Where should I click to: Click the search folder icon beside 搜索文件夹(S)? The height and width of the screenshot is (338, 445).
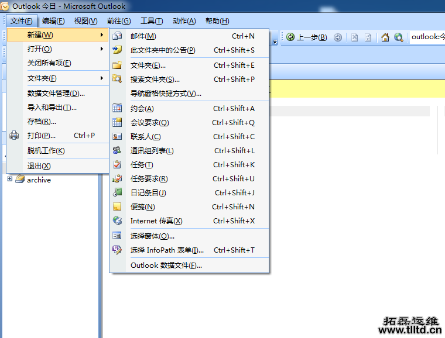pos(117,79)
